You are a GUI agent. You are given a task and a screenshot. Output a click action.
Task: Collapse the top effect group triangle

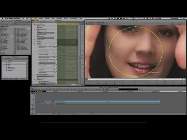pyautogui.click(x=33, y=24)
